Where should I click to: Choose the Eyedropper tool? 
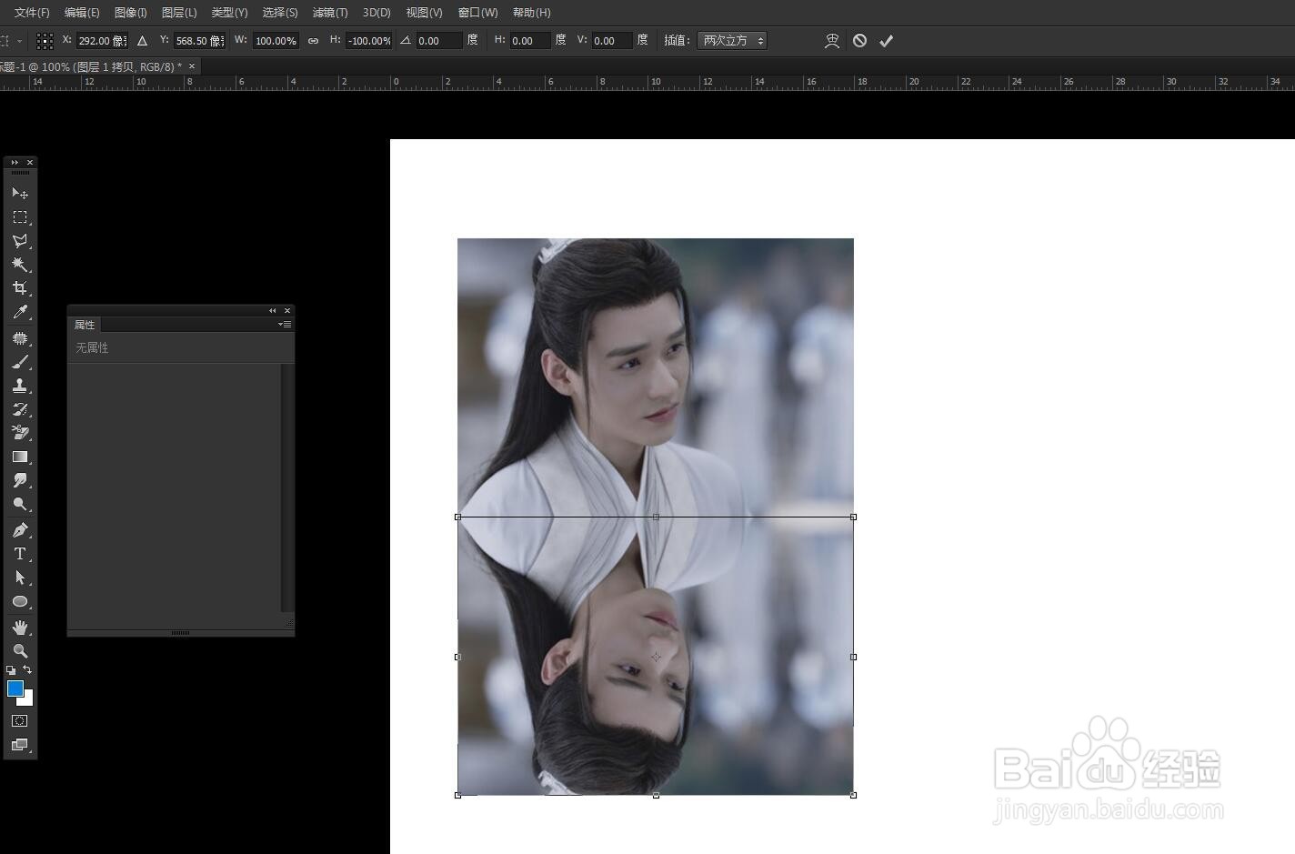coord(19,313)
